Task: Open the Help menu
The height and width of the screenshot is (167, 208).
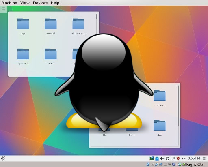Action: [55, 3]
